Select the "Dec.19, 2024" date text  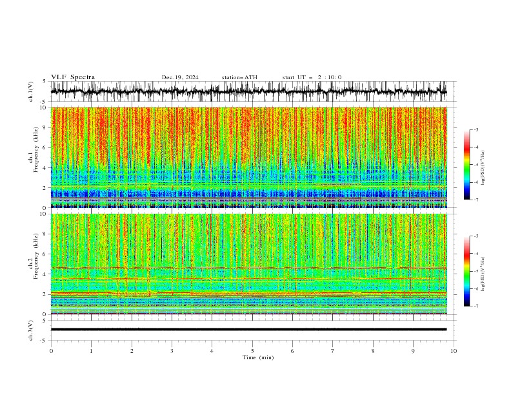pos(180,77)
